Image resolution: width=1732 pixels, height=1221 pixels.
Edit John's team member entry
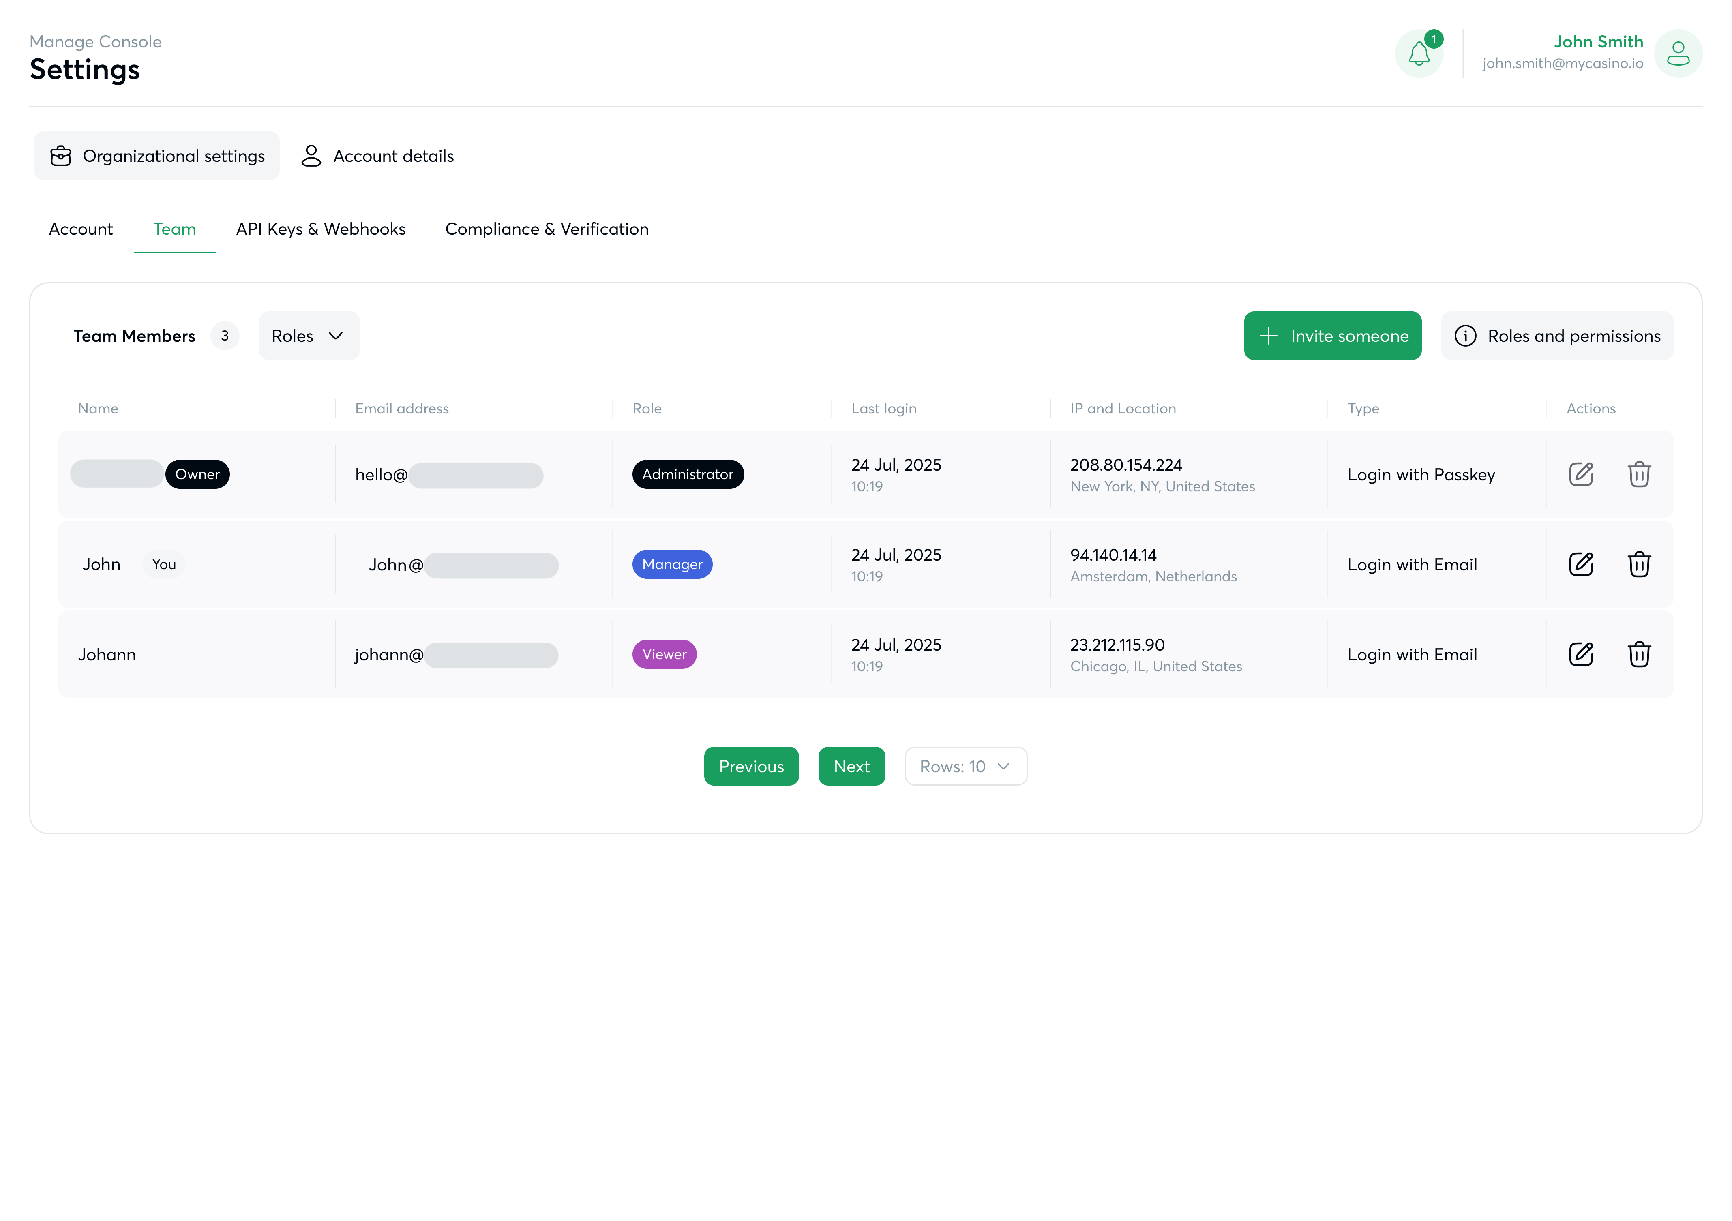point(1580,564)
